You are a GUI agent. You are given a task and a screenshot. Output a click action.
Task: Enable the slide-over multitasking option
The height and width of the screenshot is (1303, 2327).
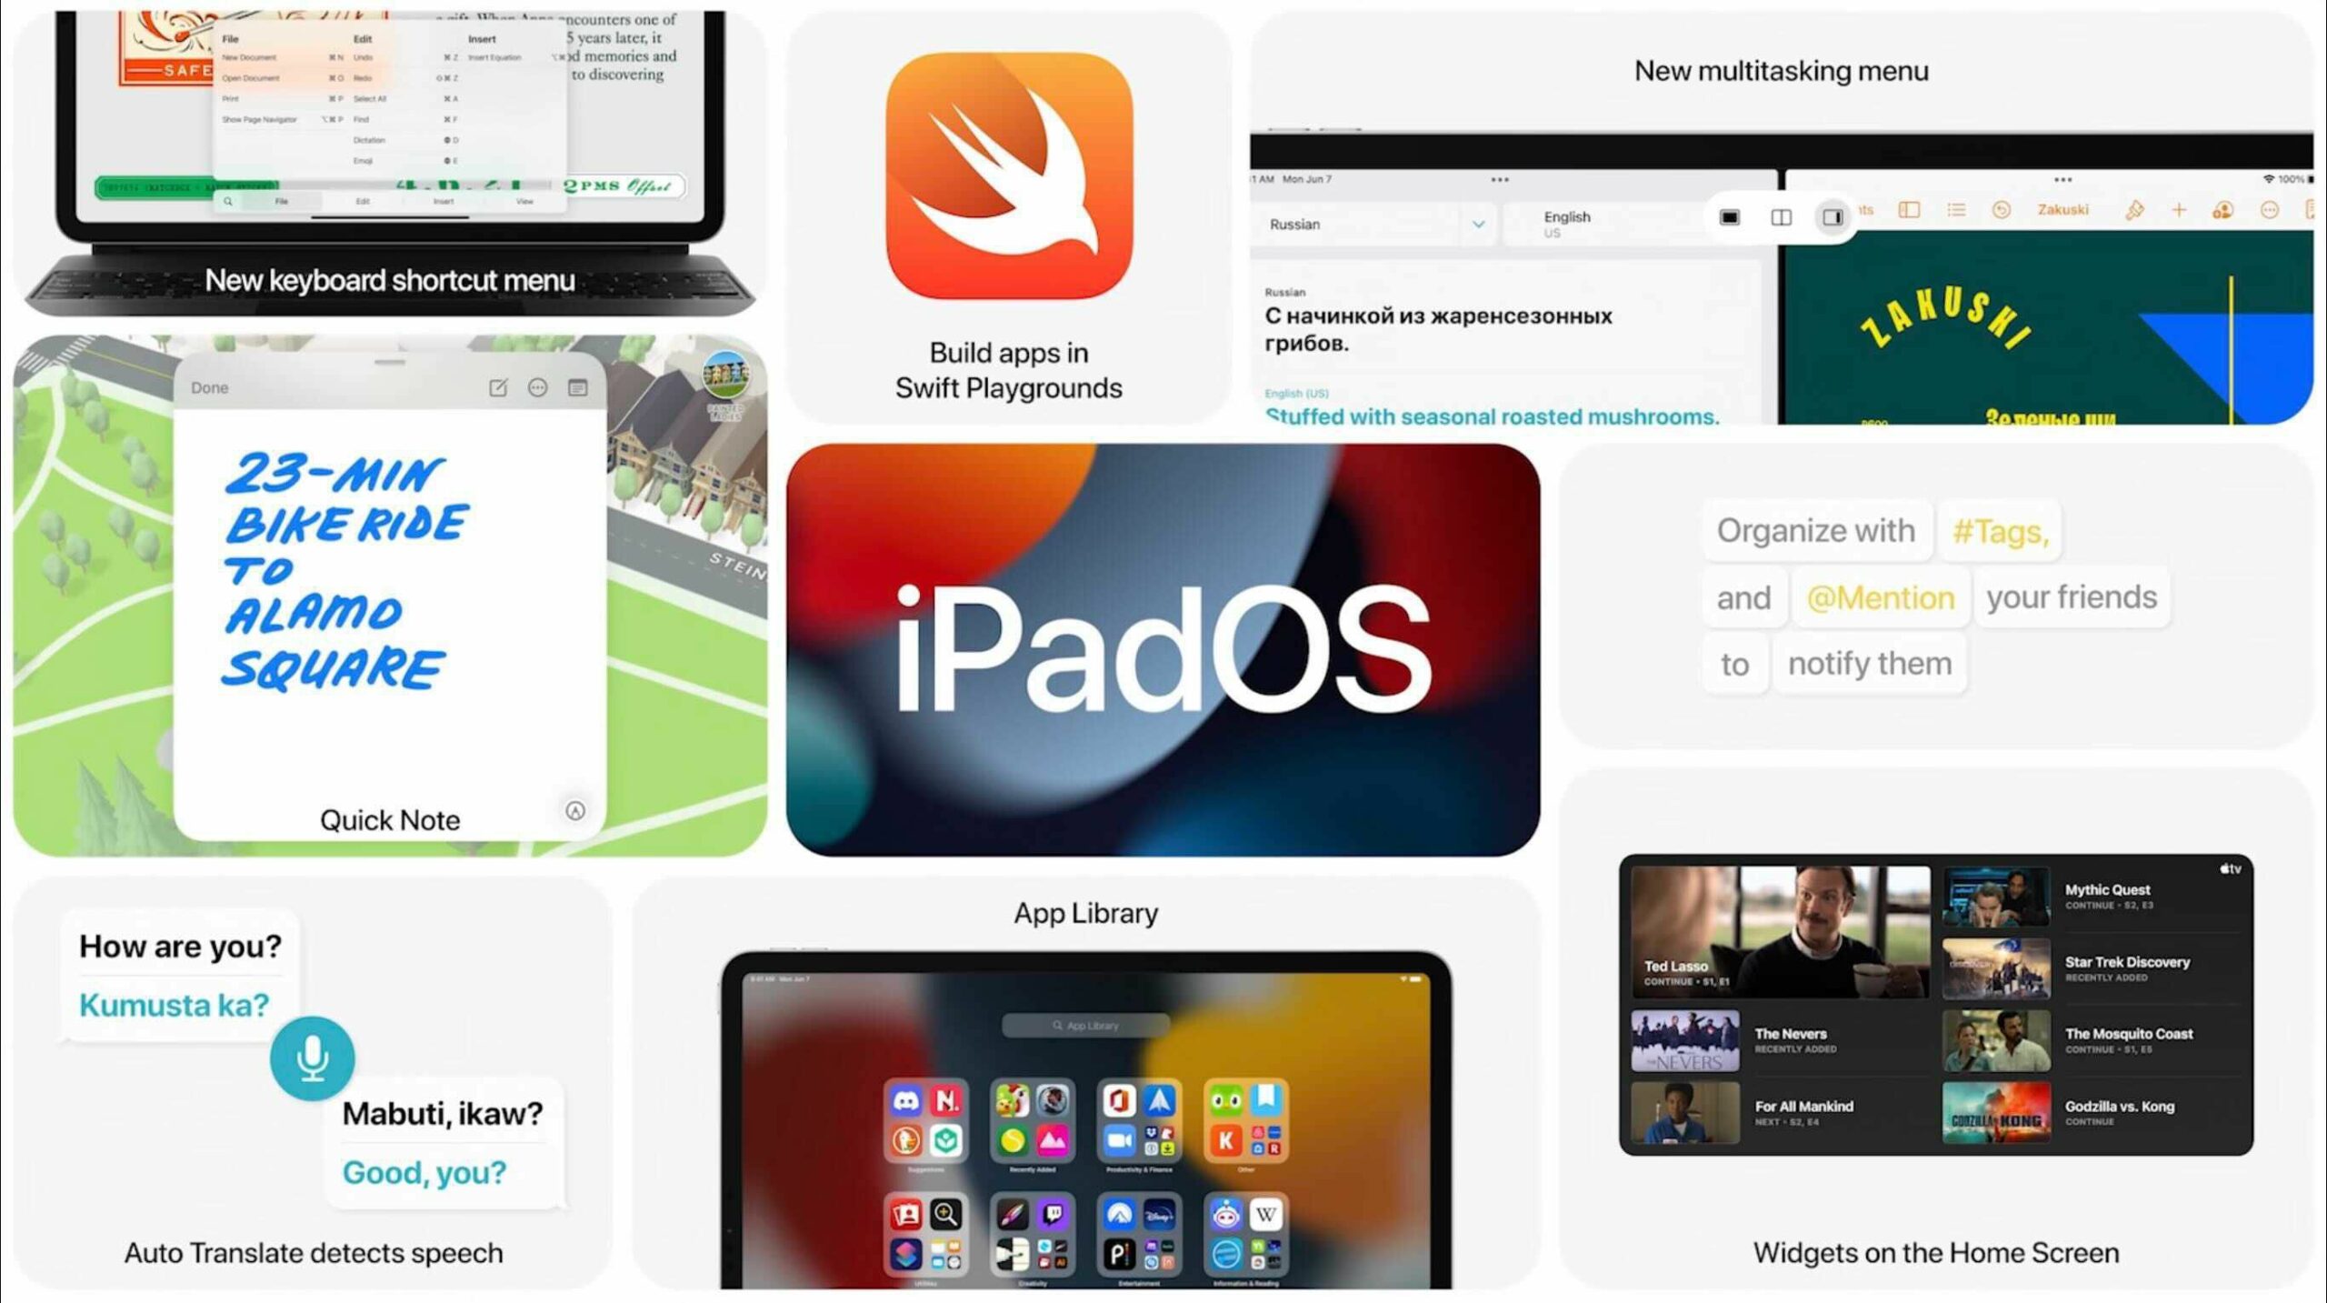pyautogui.click(x=1833, y=217)
